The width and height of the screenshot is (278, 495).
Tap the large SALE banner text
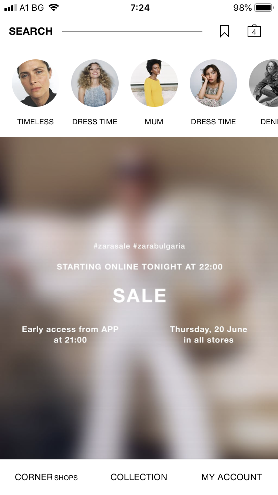coord(139,296)
